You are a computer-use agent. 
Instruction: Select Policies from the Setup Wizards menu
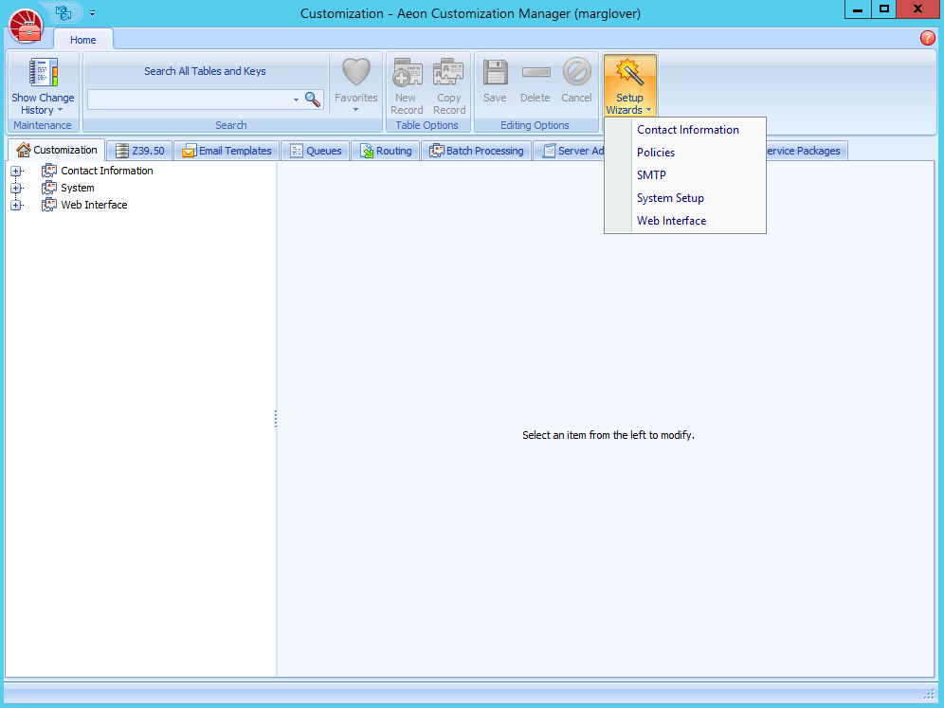pyautogui.click(x=655, y=152)
